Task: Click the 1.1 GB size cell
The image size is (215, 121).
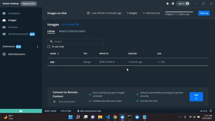Action: point(161,62)
